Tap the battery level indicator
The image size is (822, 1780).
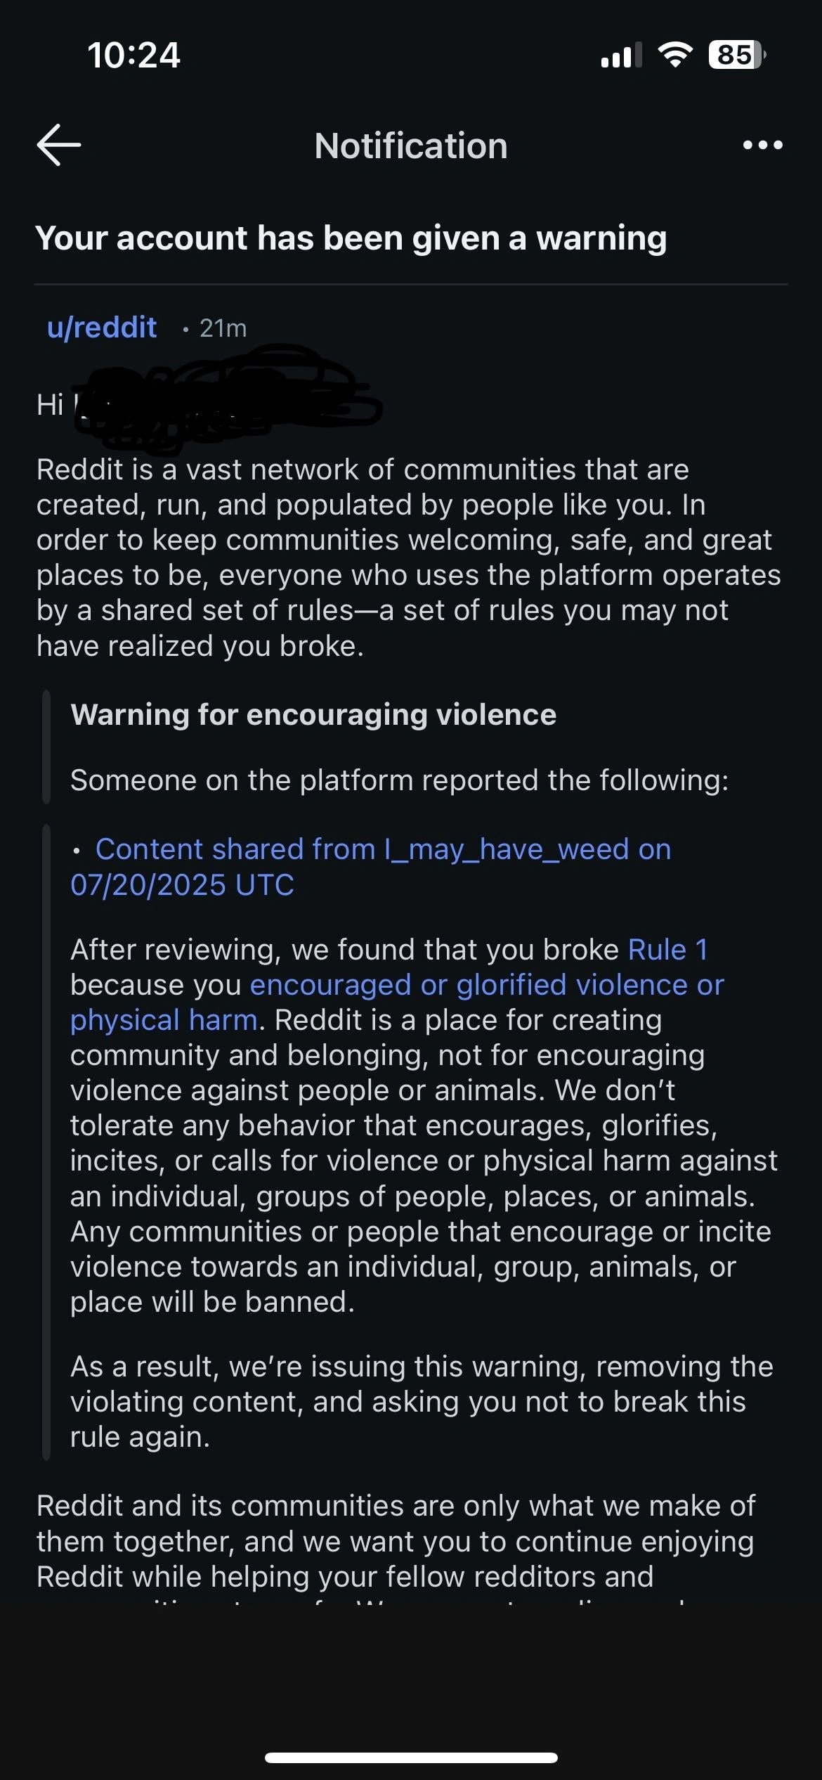coord(737,54)
